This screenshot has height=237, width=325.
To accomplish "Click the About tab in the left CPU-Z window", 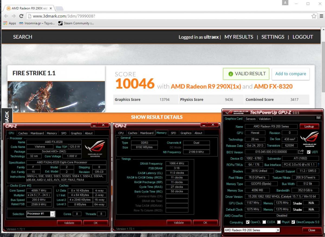I will [89, 133].
